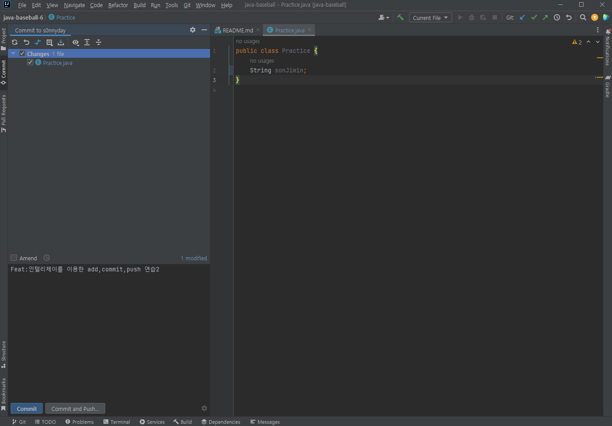612x426 pixels.
Task: Select Practice.java row in changes tree
Action: tap(109, 63)
